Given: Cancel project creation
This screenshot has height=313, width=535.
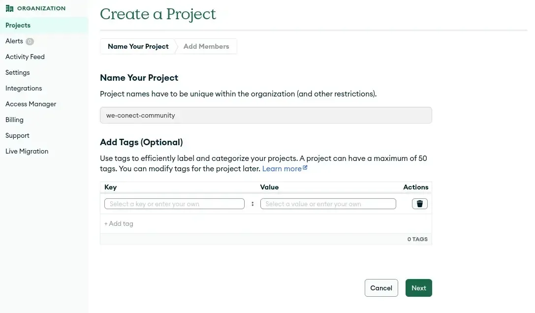Looking at the screenshot, I should click(381, 288).
